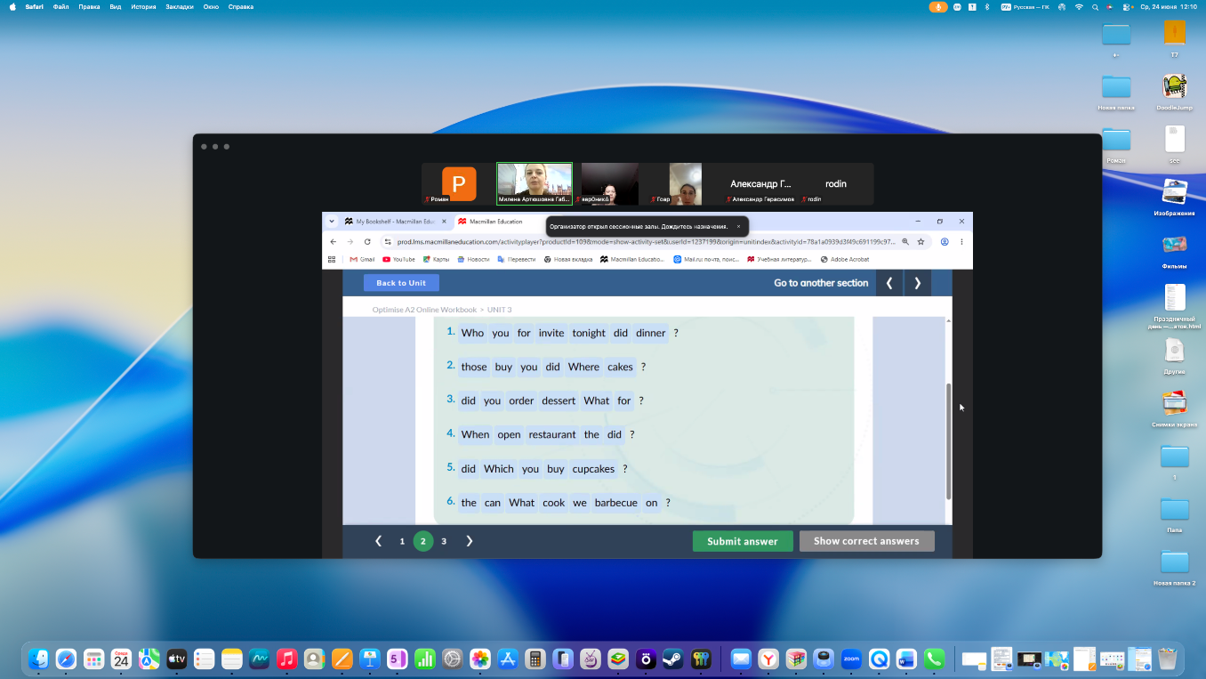This screenshot has width=1206, height=679.
Task: Open Finder from the dock
Action: coord(38,659)
